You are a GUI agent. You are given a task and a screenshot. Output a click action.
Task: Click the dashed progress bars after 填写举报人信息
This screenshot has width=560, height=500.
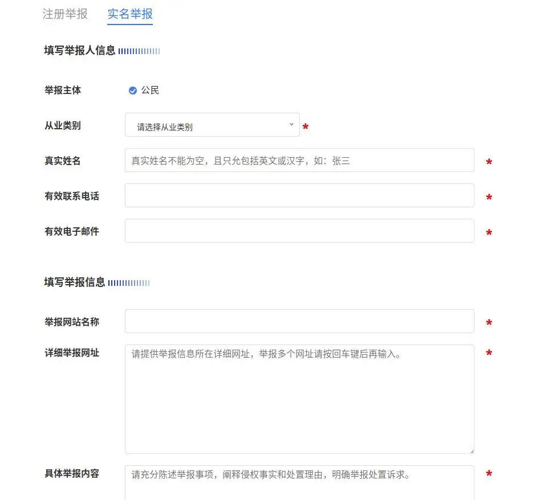point(141,51)
